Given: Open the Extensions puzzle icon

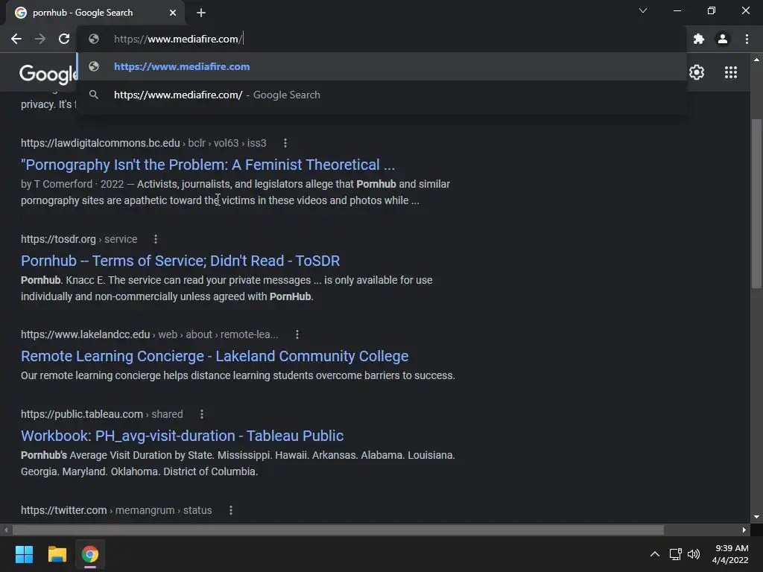Looking at the screenshot, I should 699,39.
